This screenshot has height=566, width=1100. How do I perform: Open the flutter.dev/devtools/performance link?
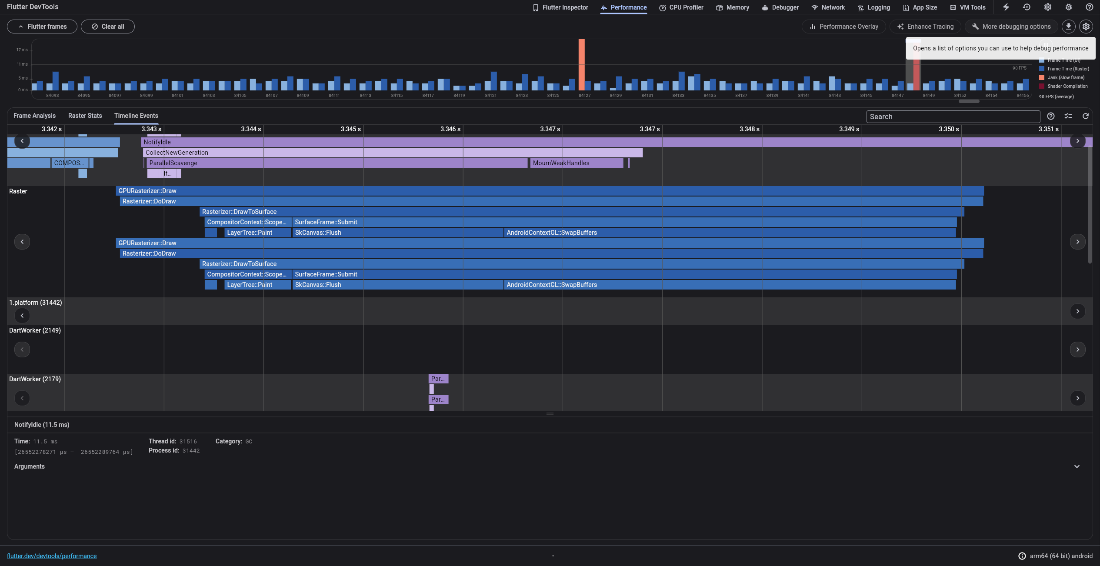(52, 556)
